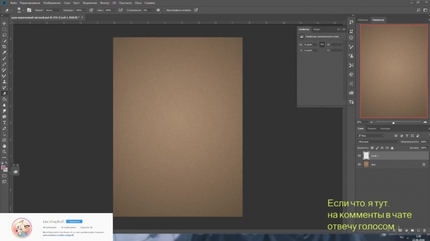
Task: Click the blue follow button on profile
Action: [x=74, y=221]
